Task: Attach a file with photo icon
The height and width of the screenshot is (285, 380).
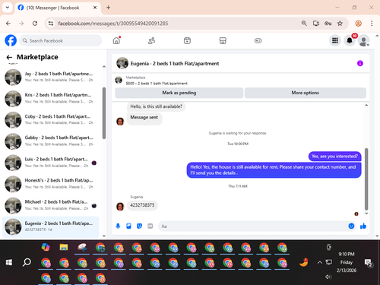Action: coord(128,226)
